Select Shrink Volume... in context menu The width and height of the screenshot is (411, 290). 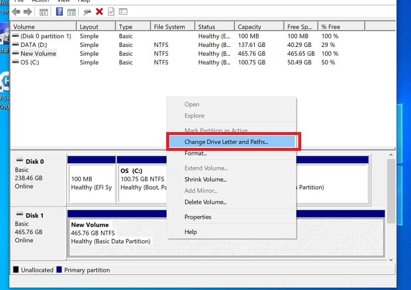point(205,179)
